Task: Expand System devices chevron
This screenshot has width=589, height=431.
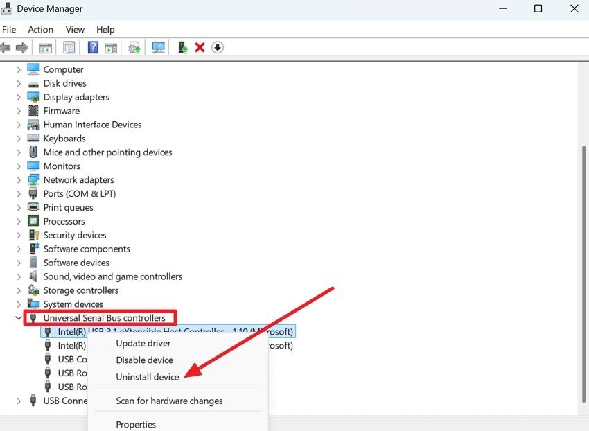Action: pyautogui.click(x=19, y=304)
